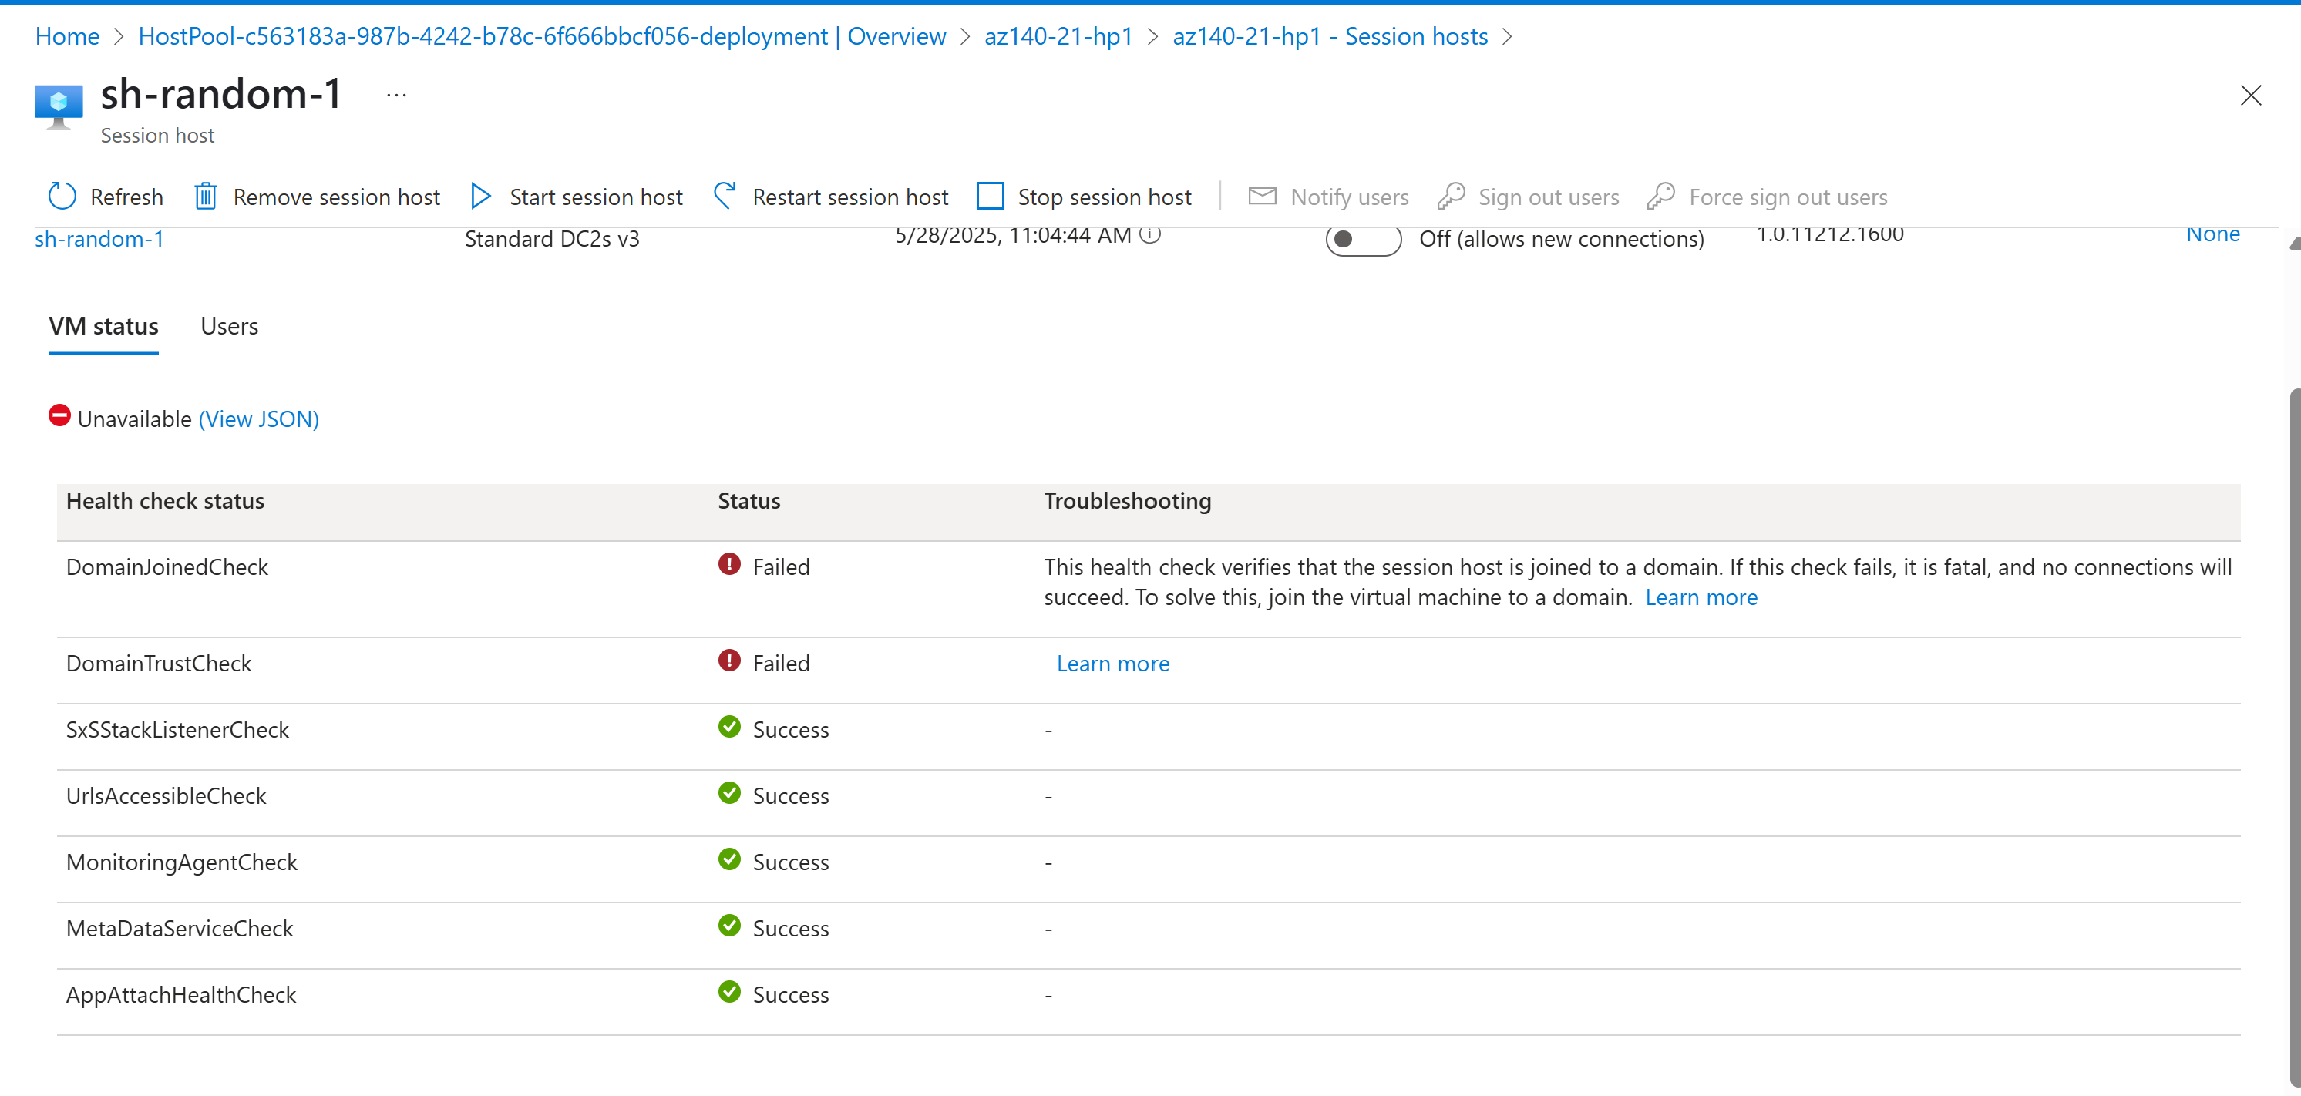
Task: Select the VM status tab
Action: [x=103, y=326]
